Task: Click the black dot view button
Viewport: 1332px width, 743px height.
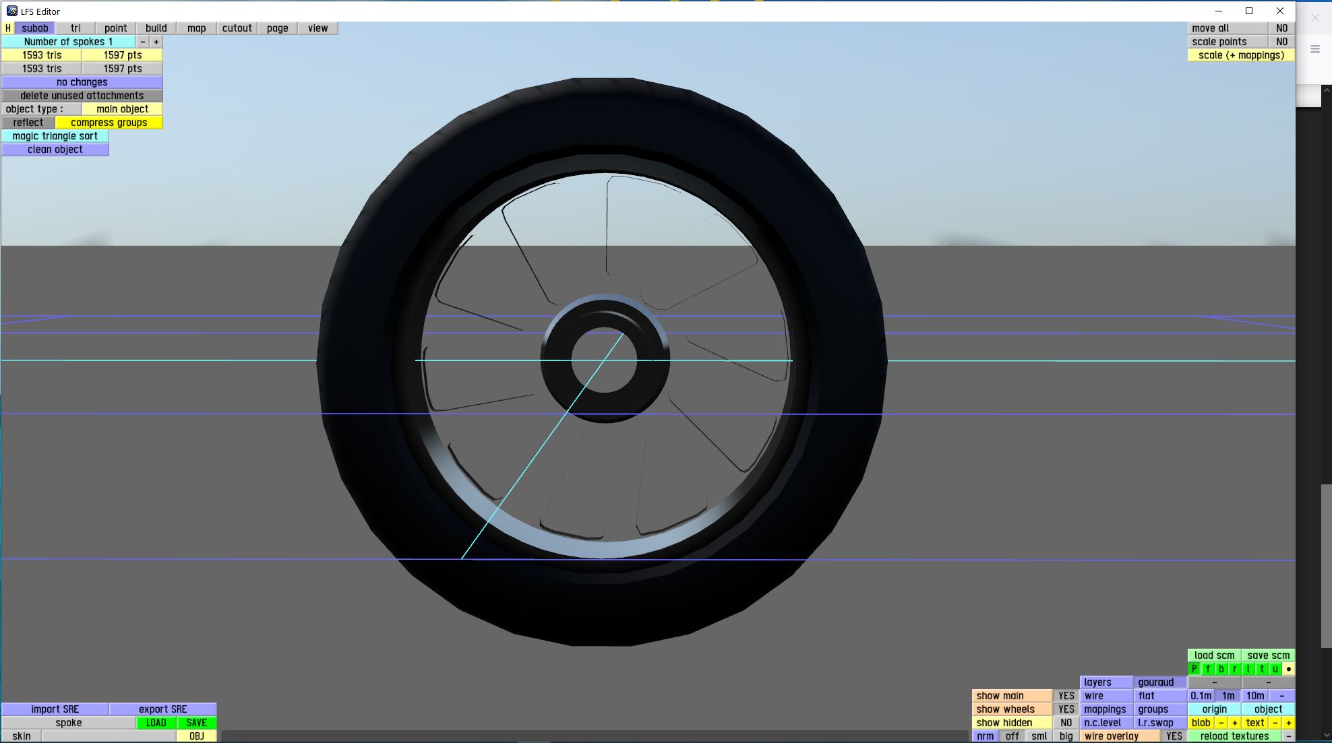Action: coord(1288,669)
